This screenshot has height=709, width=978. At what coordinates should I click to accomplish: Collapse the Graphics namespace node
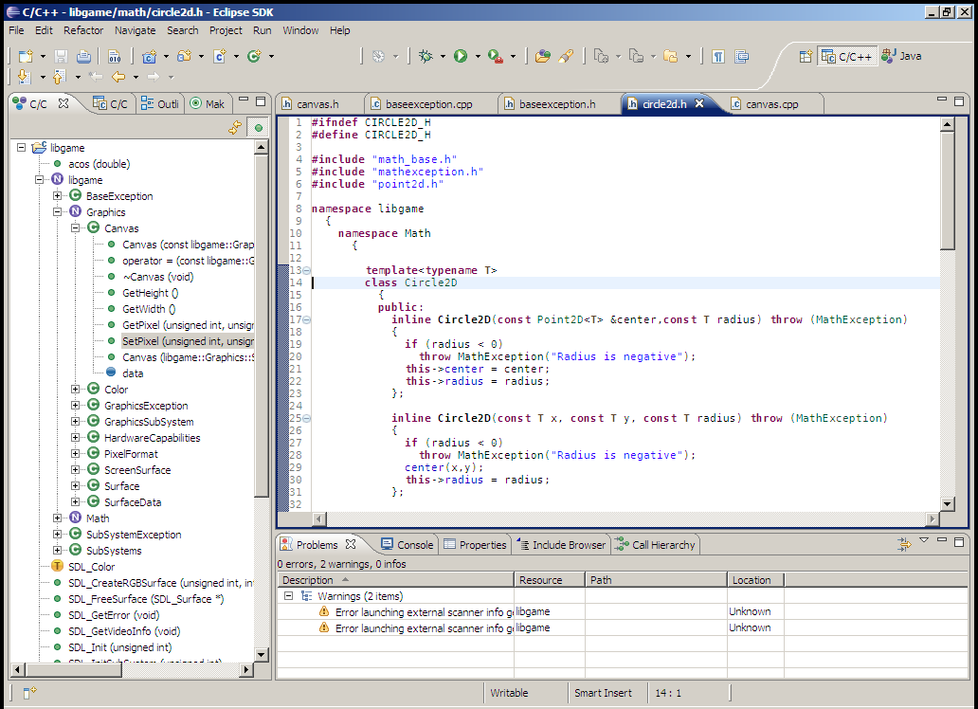tap(58, 212)
